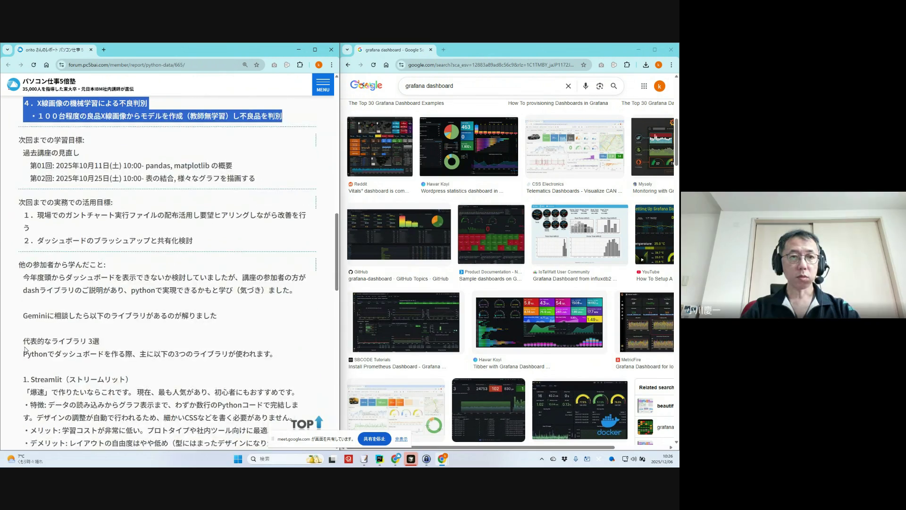Image resolution: width=906 pixels, height=510 pixels.
Task: Open Reddit Vitals dashboard image thumbnail
Action: (380, 147)
